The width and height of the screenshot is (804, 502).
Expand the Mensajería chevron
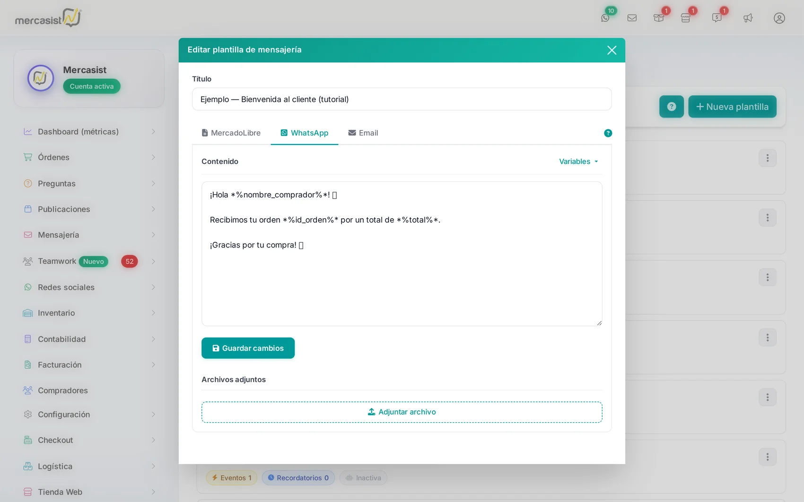(x=153, y=235)
